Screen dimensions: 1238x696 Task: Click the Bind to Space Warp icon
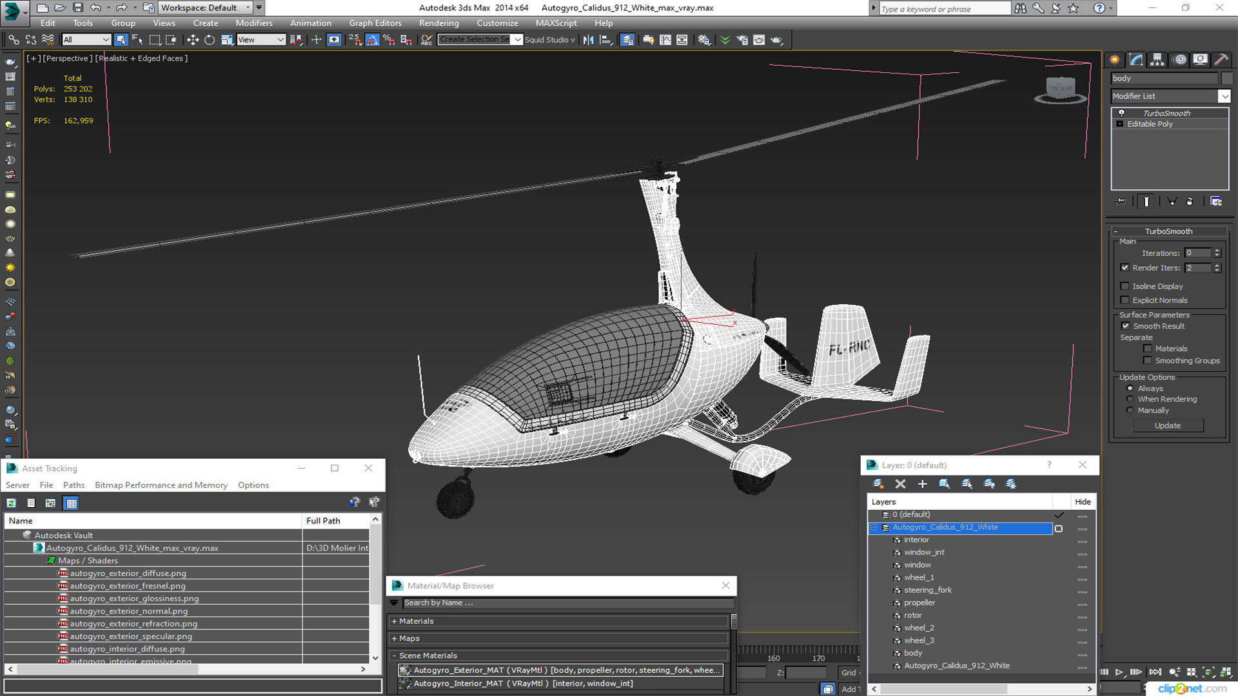(47, 40)
